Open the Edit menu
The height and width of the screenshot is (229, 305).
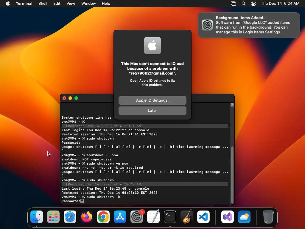click(x=57, y=4)
